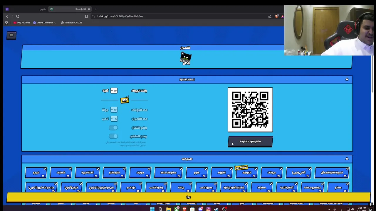Uncheck the مسيرة لاعب category
The height and width of the screenshot is (211, 376).
point(206,188)
